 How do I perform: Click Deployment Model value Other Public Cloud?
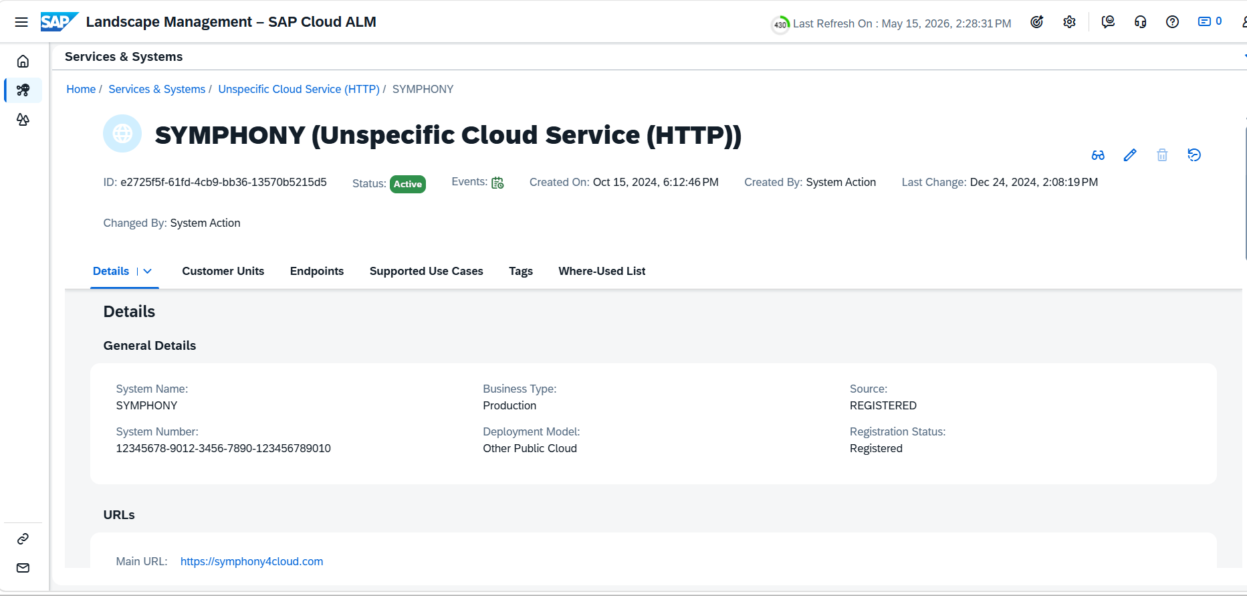530,448
